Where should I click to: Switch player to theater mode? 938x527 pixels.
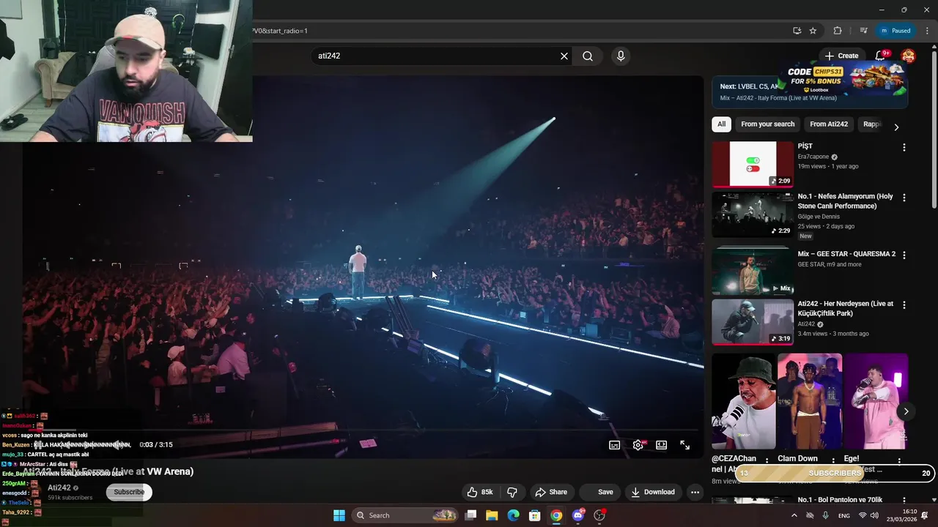[x=661, y=445]
